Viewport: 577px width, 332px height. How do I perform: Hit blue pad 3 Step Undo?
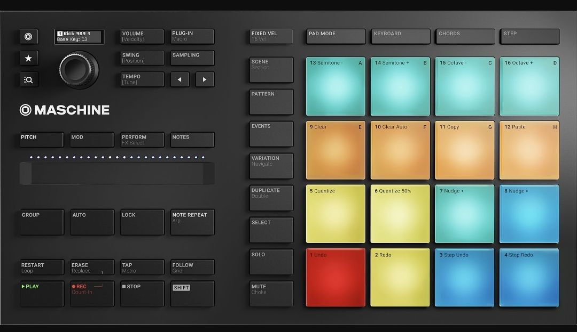(x=464, y=278)
